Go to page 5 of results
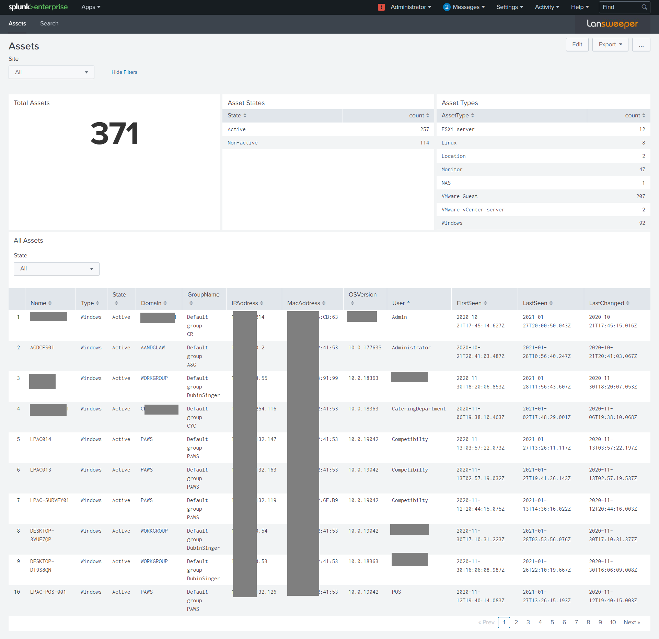The height and width of the screenshot is (639, 659). tap(552, 623)
